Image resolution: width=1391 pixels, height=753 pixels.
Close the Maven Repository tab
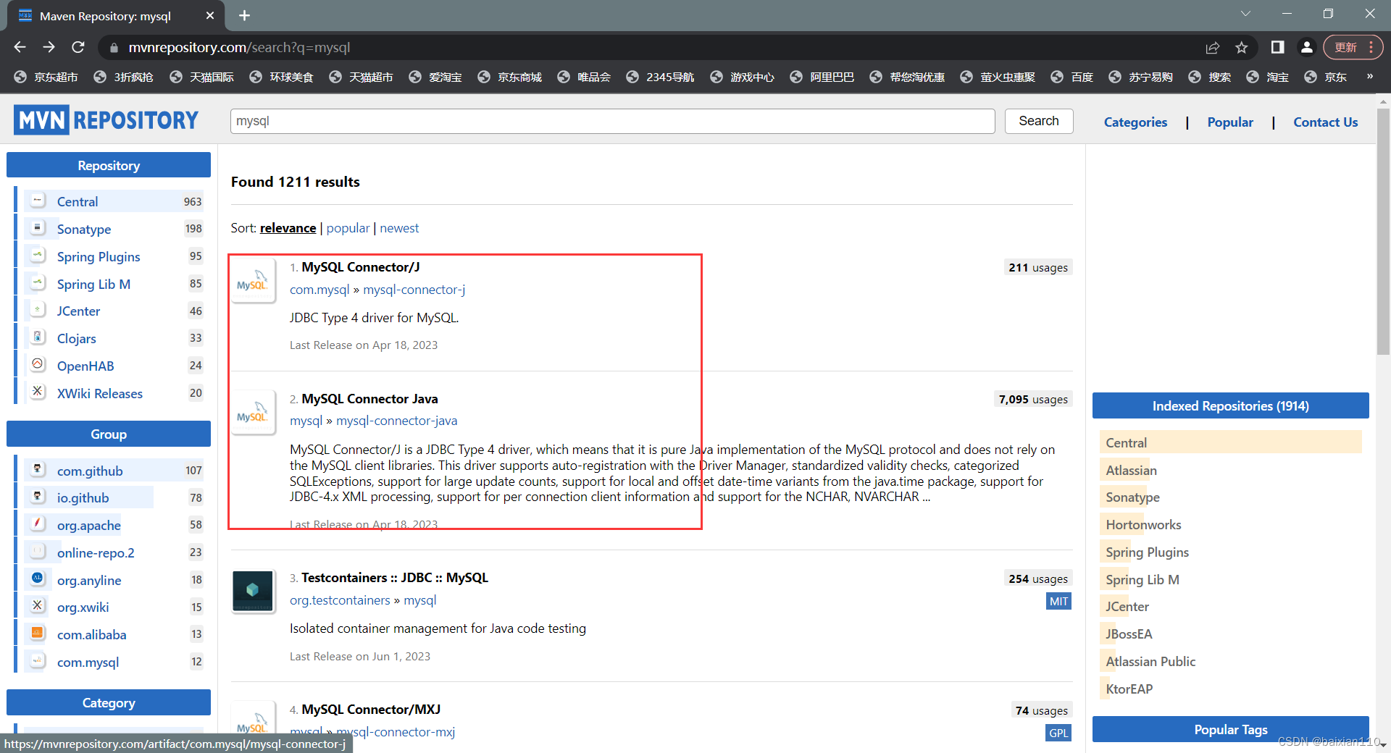click(x=210, y=15)
